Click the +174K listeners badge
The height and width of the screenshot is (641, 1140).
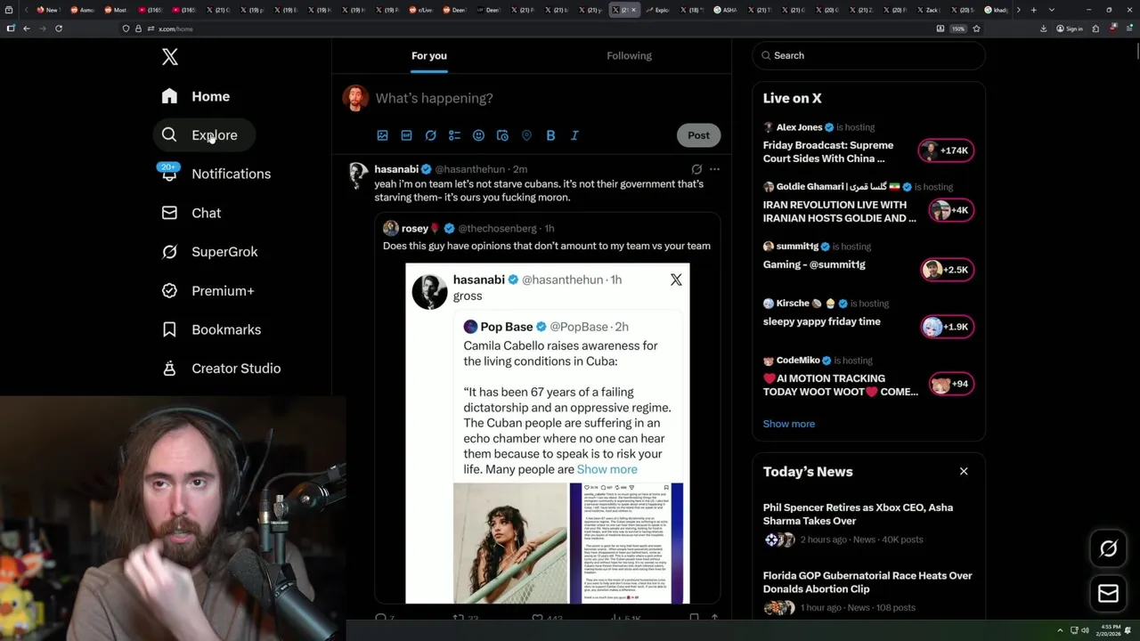coord(947,150)
